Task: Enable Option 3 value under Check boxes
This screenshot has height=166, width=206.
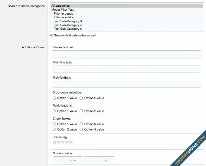Action: (x=81, y=124)
